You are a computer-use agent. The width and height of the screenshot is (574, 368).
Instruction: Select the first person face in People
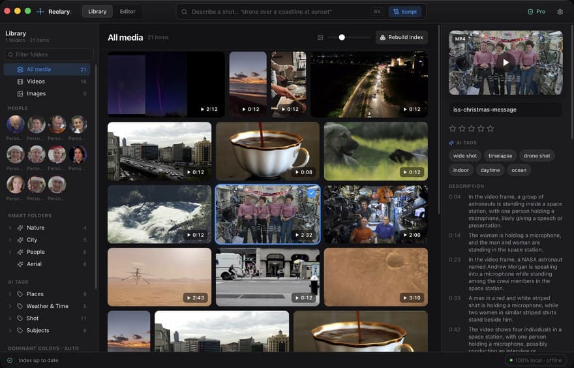coord(16,125)
